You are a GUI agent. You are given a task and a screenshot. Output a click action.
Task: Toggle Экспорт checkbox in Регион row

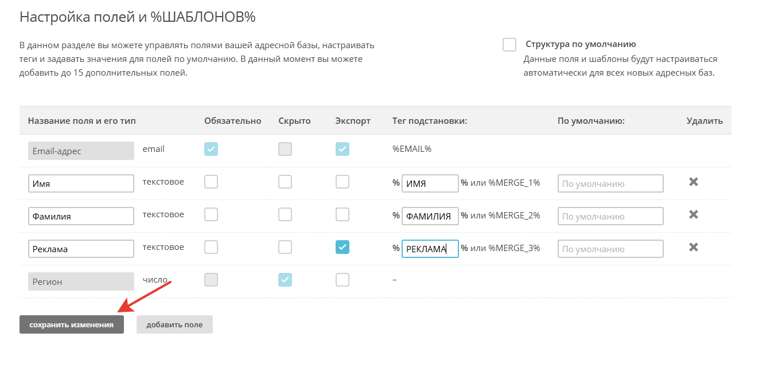pyautogui.click(x=342, y=280)
